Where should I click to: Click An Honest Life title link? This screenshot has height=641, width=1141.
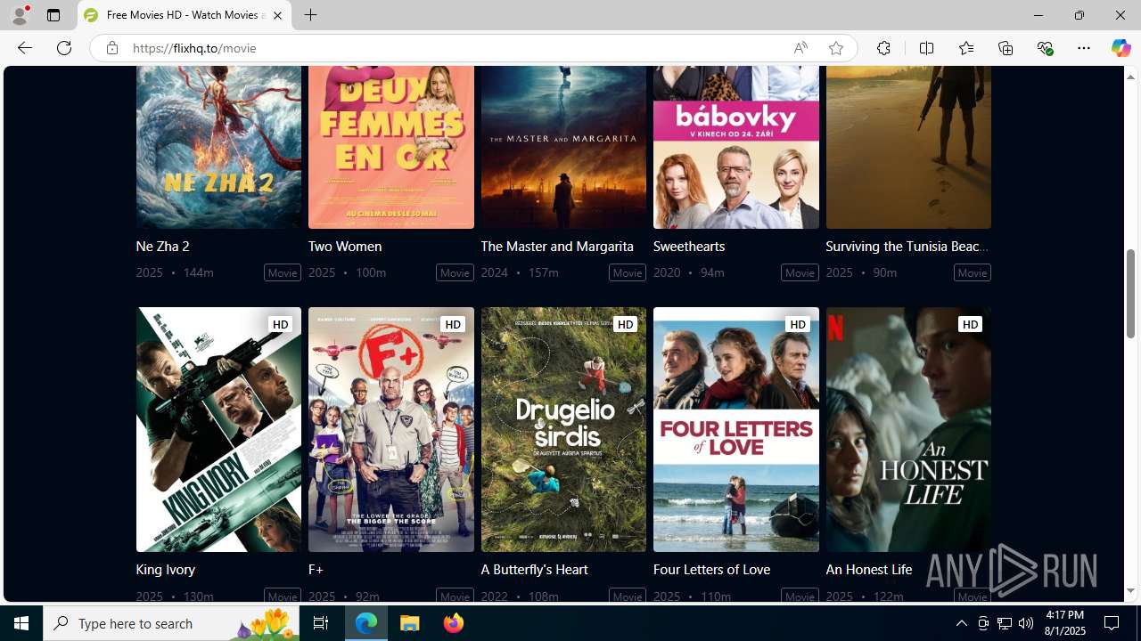(868, 569)
